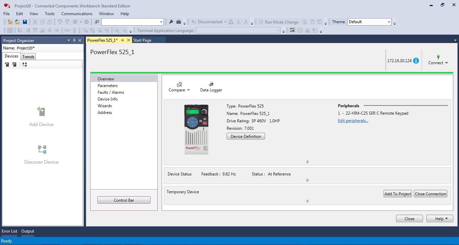Screen dimensions: 459x245
Task: Click the Discover small network icon in the Devices toolbar
Action: (25, 64)
